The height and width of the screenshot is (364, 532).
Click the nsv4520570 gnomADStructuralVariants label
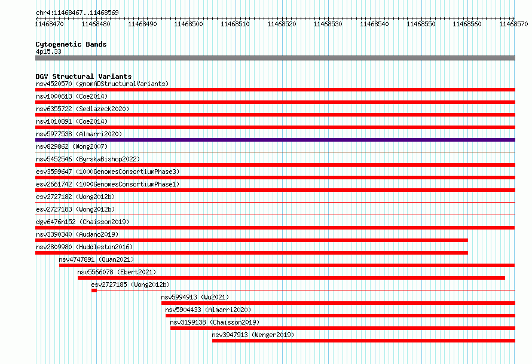pos(102,84)
